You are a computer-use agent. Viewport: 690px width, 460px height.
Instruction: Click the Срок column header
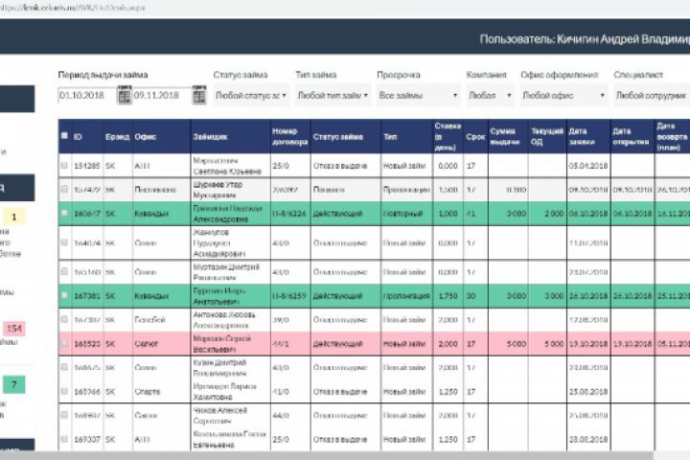[x=475, y=137]
